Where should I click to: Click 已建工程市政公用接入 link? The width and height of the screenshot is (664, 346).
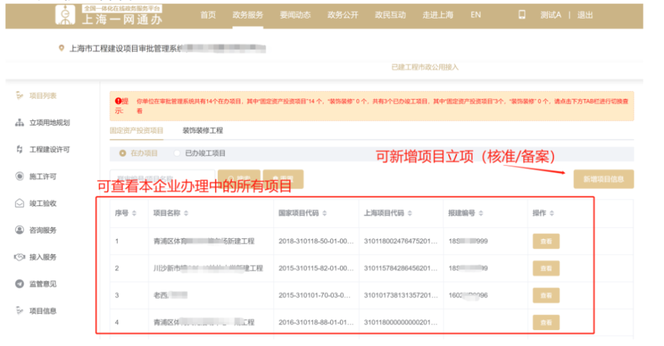[x=425, y=67]
